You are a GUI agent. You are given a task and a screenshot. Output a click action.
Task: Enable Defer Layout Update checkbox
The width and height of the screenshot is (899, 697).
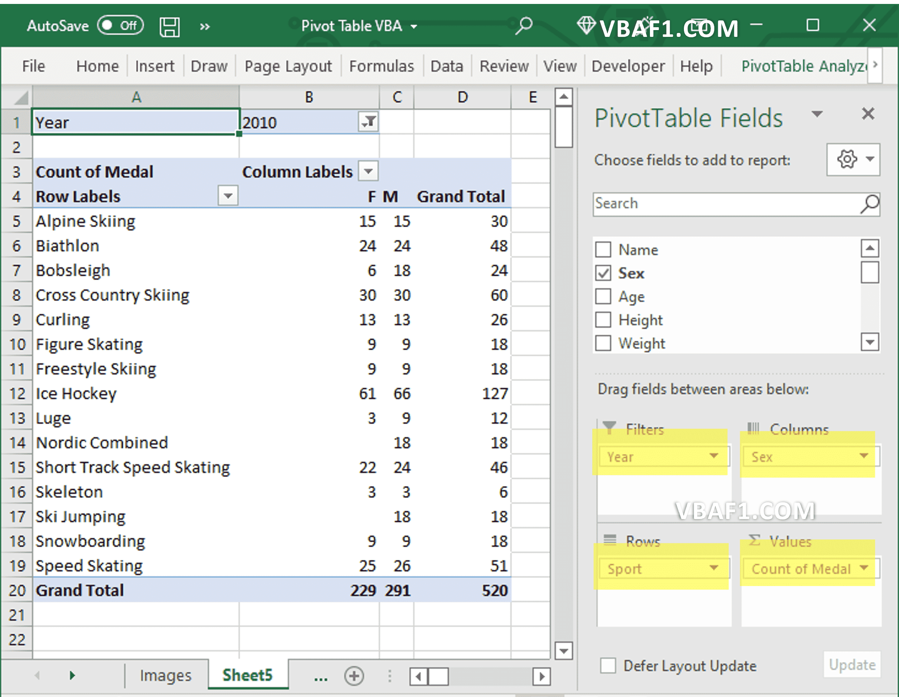[608, 665]
